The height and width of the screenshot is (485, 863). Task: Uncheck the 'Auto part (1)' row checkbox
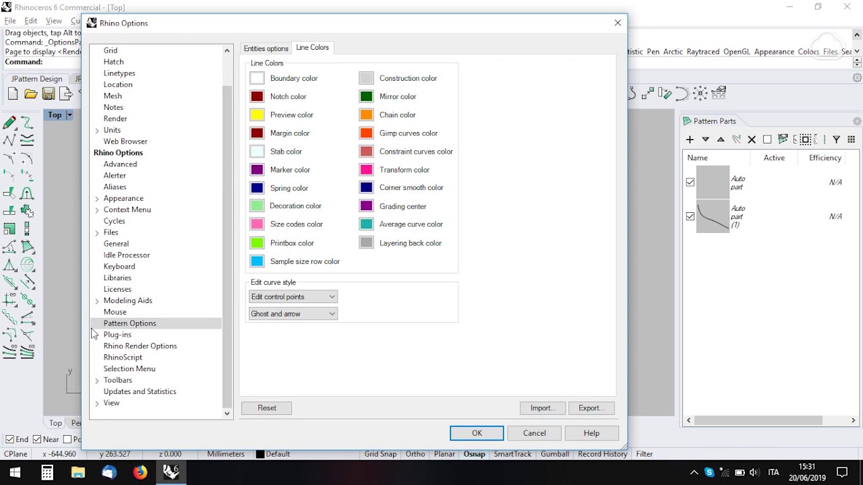pos(690,216)
